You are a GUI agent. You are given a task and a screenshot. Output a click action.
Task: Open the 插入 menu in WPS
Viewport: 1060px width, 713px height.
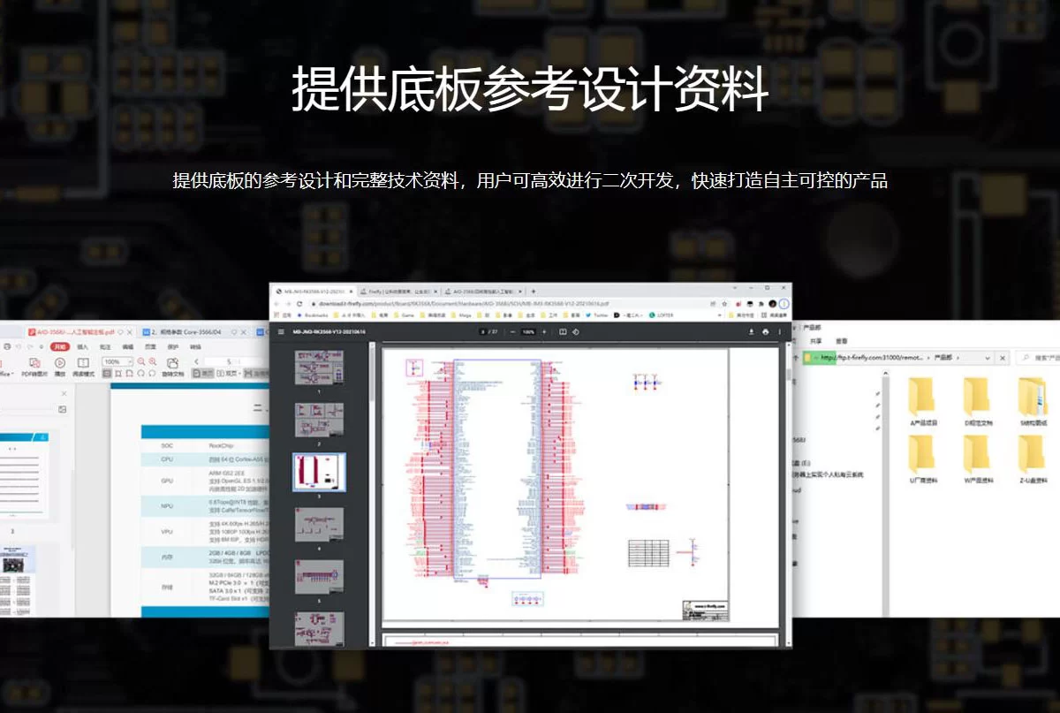[83, 347]
